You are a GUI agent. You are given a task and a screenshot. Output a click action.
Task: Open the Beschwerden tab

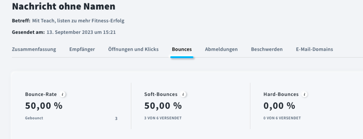[267, 49]
